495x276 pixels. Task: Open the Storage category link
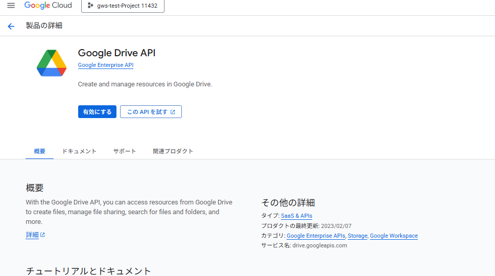358,236
